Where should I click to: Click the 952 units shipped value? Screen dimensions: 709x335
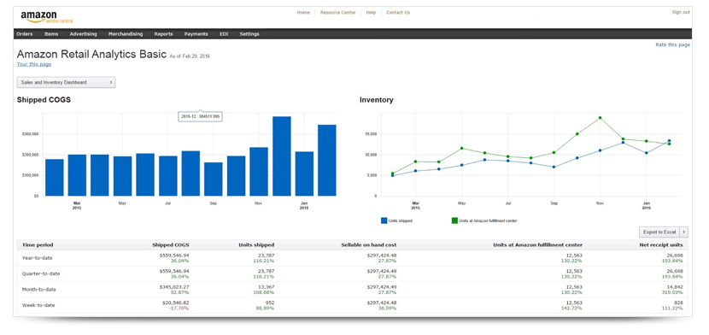coord(270,303)
